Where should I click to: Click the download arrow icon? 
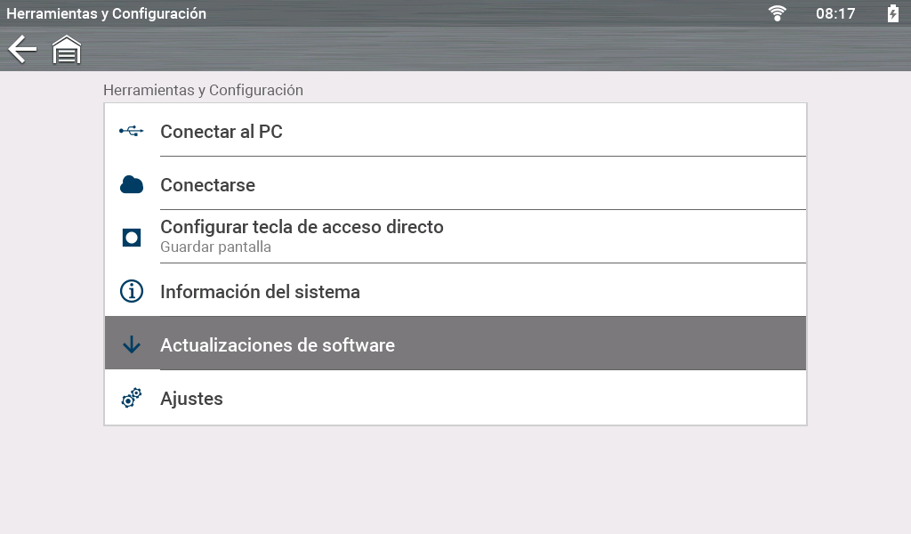click(x=132, y=344)
